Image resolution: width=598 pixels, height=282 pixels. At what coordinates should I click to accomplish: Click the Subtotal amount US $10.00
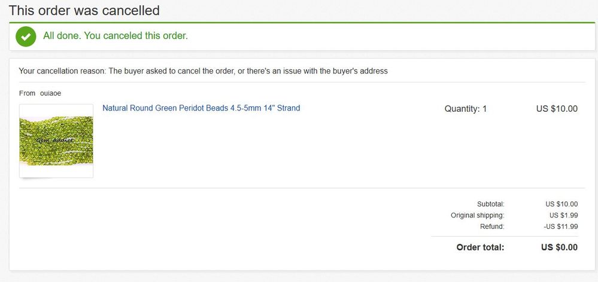tap(561, 204)
